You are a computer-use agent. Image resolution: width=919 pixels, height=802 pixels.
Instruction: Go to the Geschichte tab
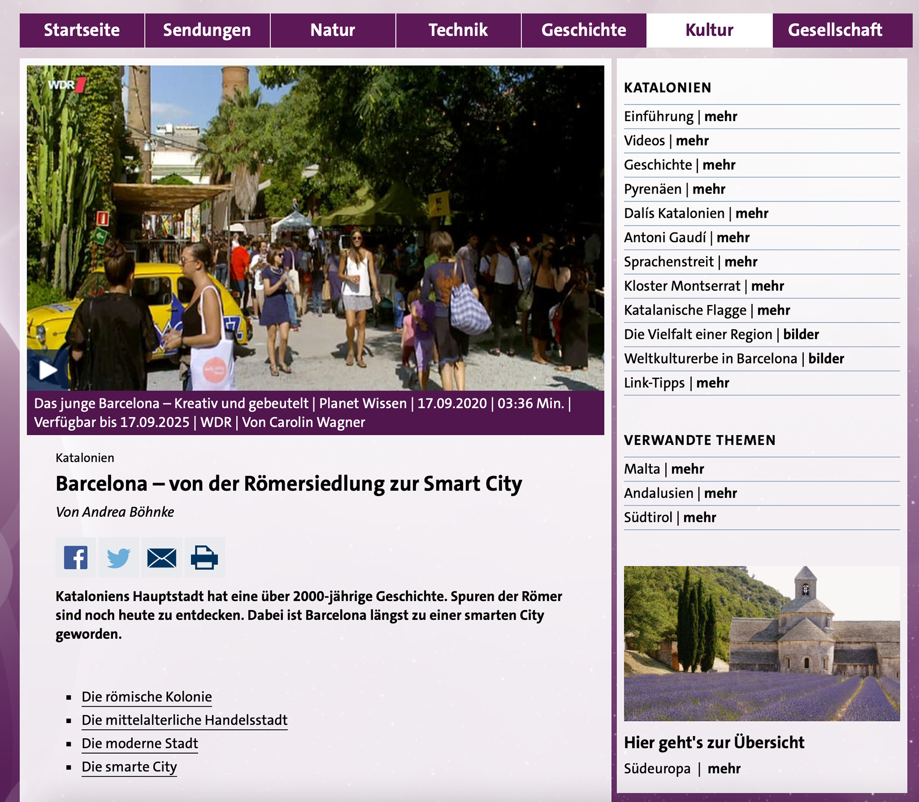tap(583, 30)
